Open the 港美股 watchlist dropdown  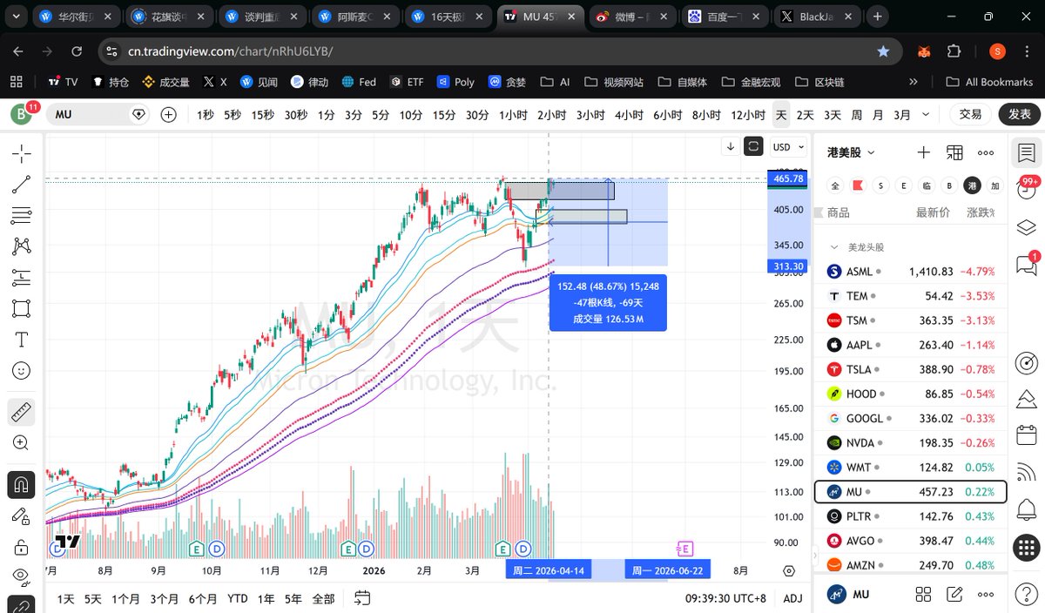(x=851, y=152)
